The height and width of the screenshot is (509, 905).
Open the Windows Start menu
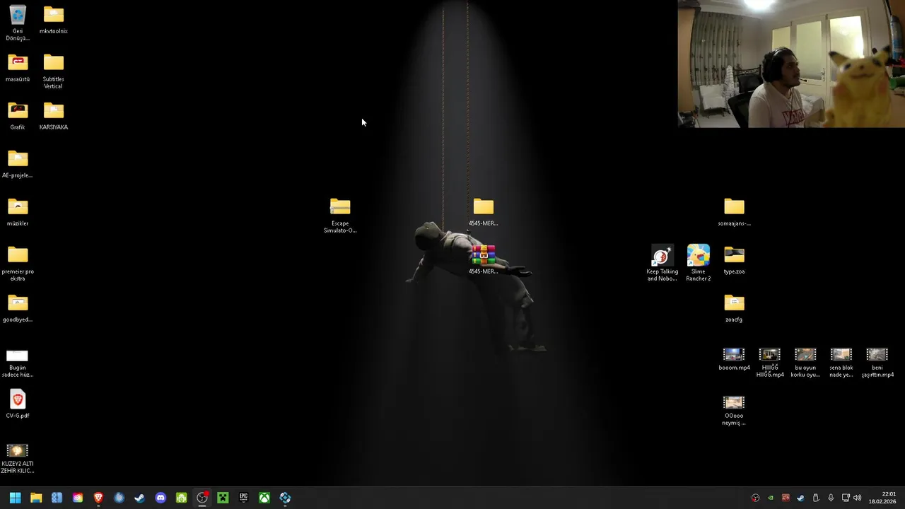tap(15, 498)
